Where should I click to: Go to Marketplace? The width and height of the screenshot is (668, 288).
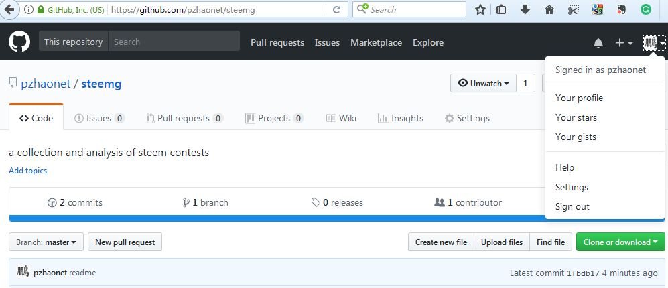pos(376,42)
